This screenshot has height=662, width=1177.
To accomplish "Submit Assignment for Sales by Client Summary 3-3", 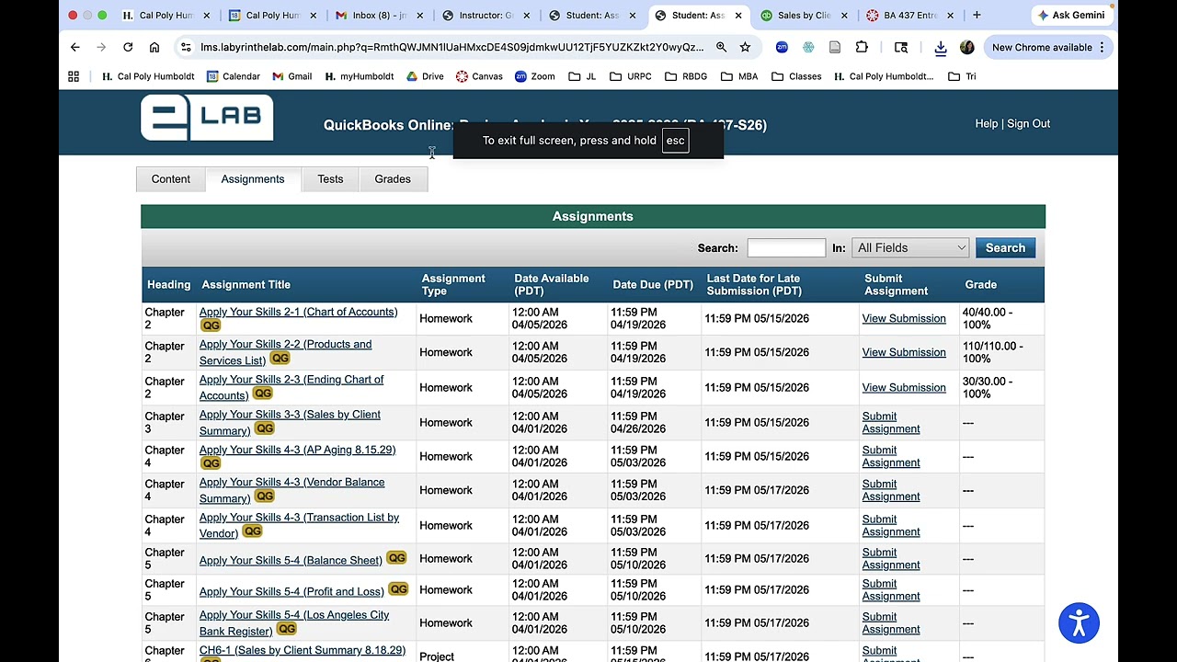I will click(x=891, y=422).
